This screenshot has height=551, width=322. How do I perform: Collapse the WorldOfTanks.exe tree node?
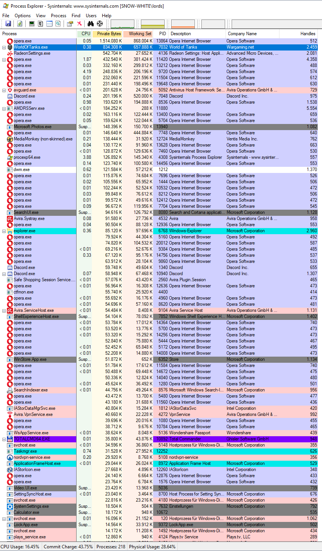[4, 47]
